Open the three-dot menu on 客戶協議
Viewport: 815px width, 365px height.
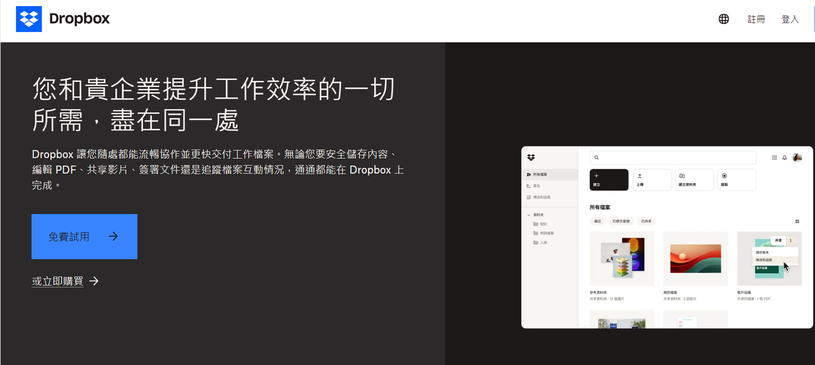point(791,240)
